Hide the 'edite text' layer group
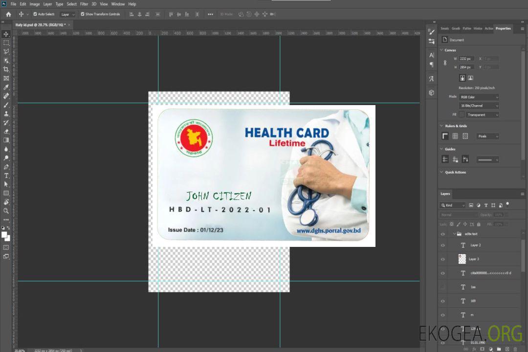This screenshot has width=528, height=352. (x=443, y=234)
